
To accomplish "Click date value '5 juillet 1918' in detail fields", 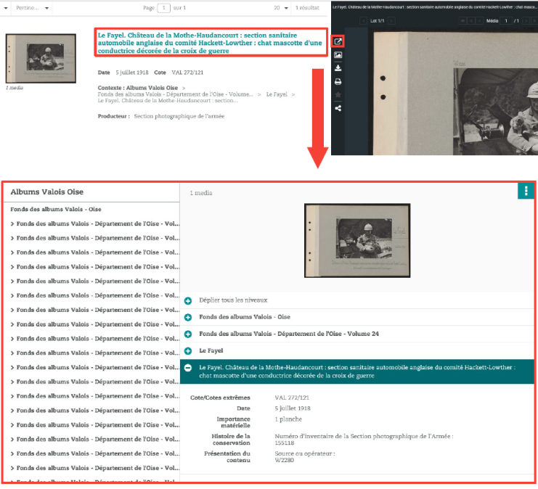I will point(293,408).
